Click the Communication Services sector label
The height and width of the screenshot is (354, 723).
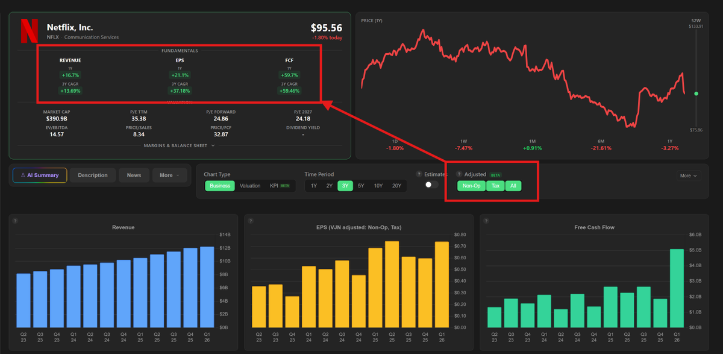tap(92, 37)
